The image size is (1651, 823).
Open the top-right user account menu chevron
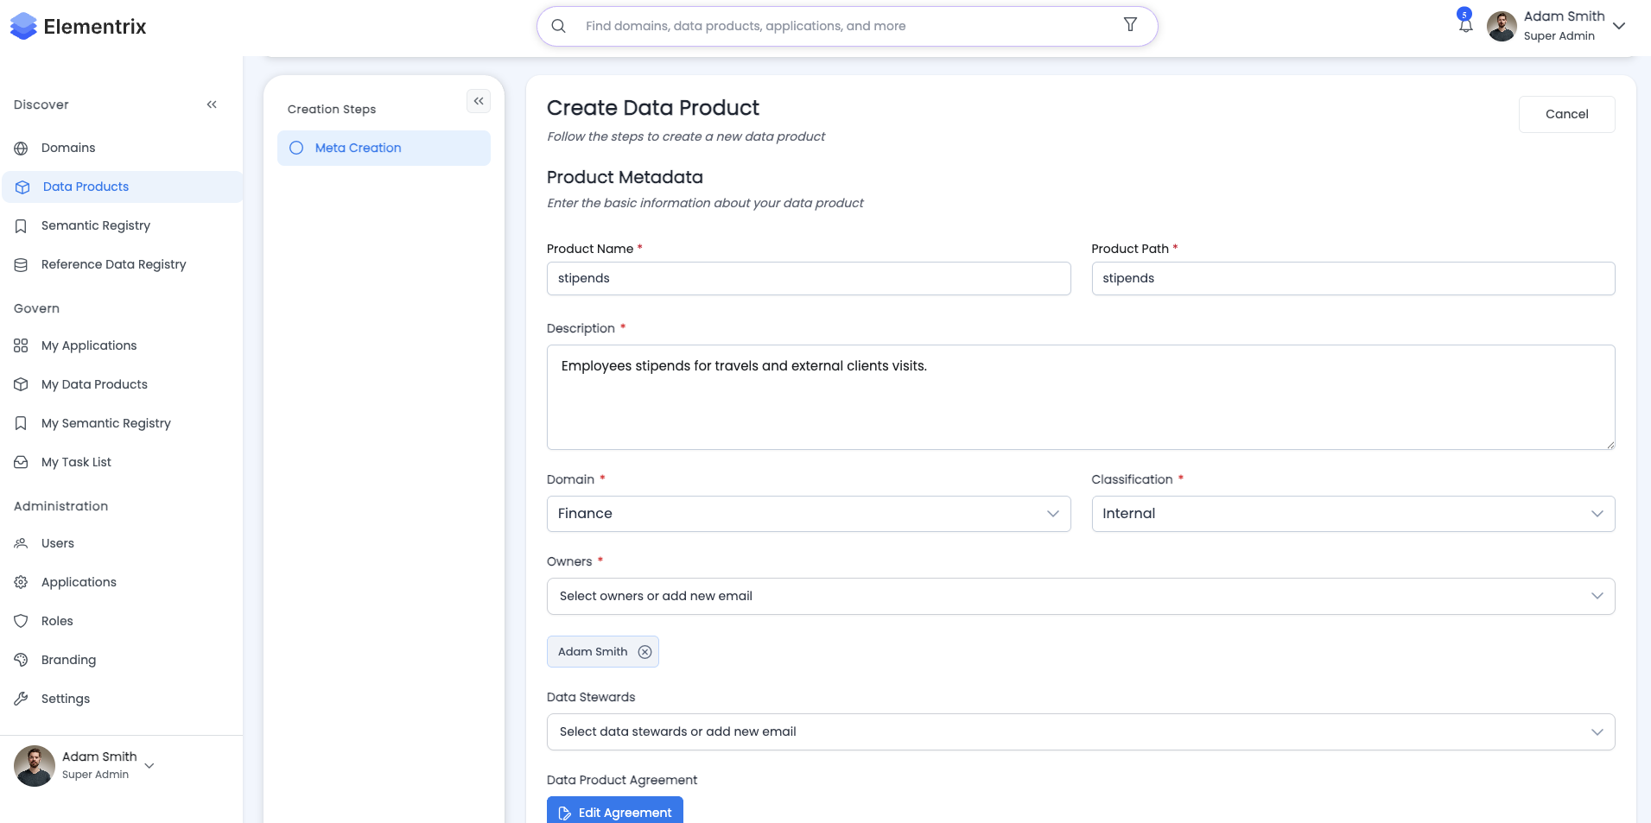pyautogui.click(x=1619, y=26)
